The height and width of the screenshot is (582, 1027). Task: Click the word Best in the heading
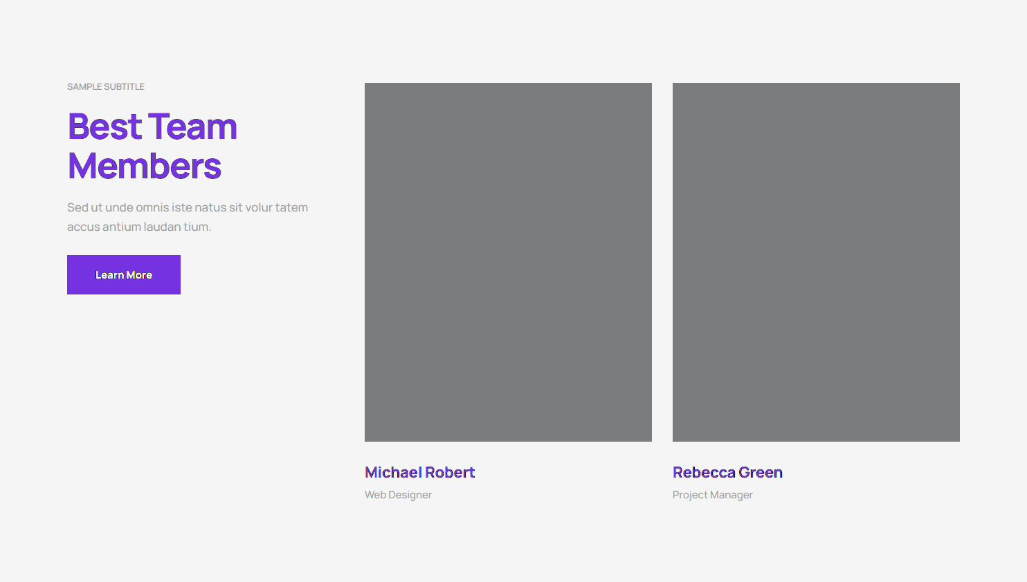104,127
